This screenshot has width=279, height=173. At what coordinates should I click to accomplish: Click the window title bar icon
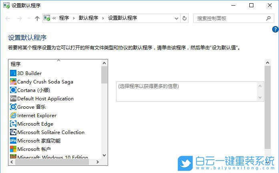6,5
